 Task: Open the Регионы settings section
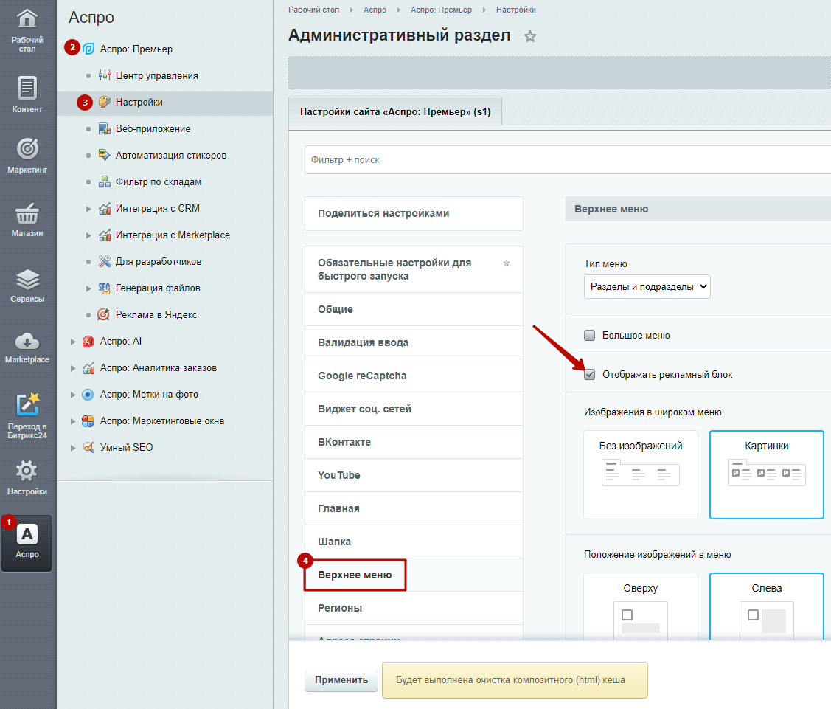click(x=414, y=608)
